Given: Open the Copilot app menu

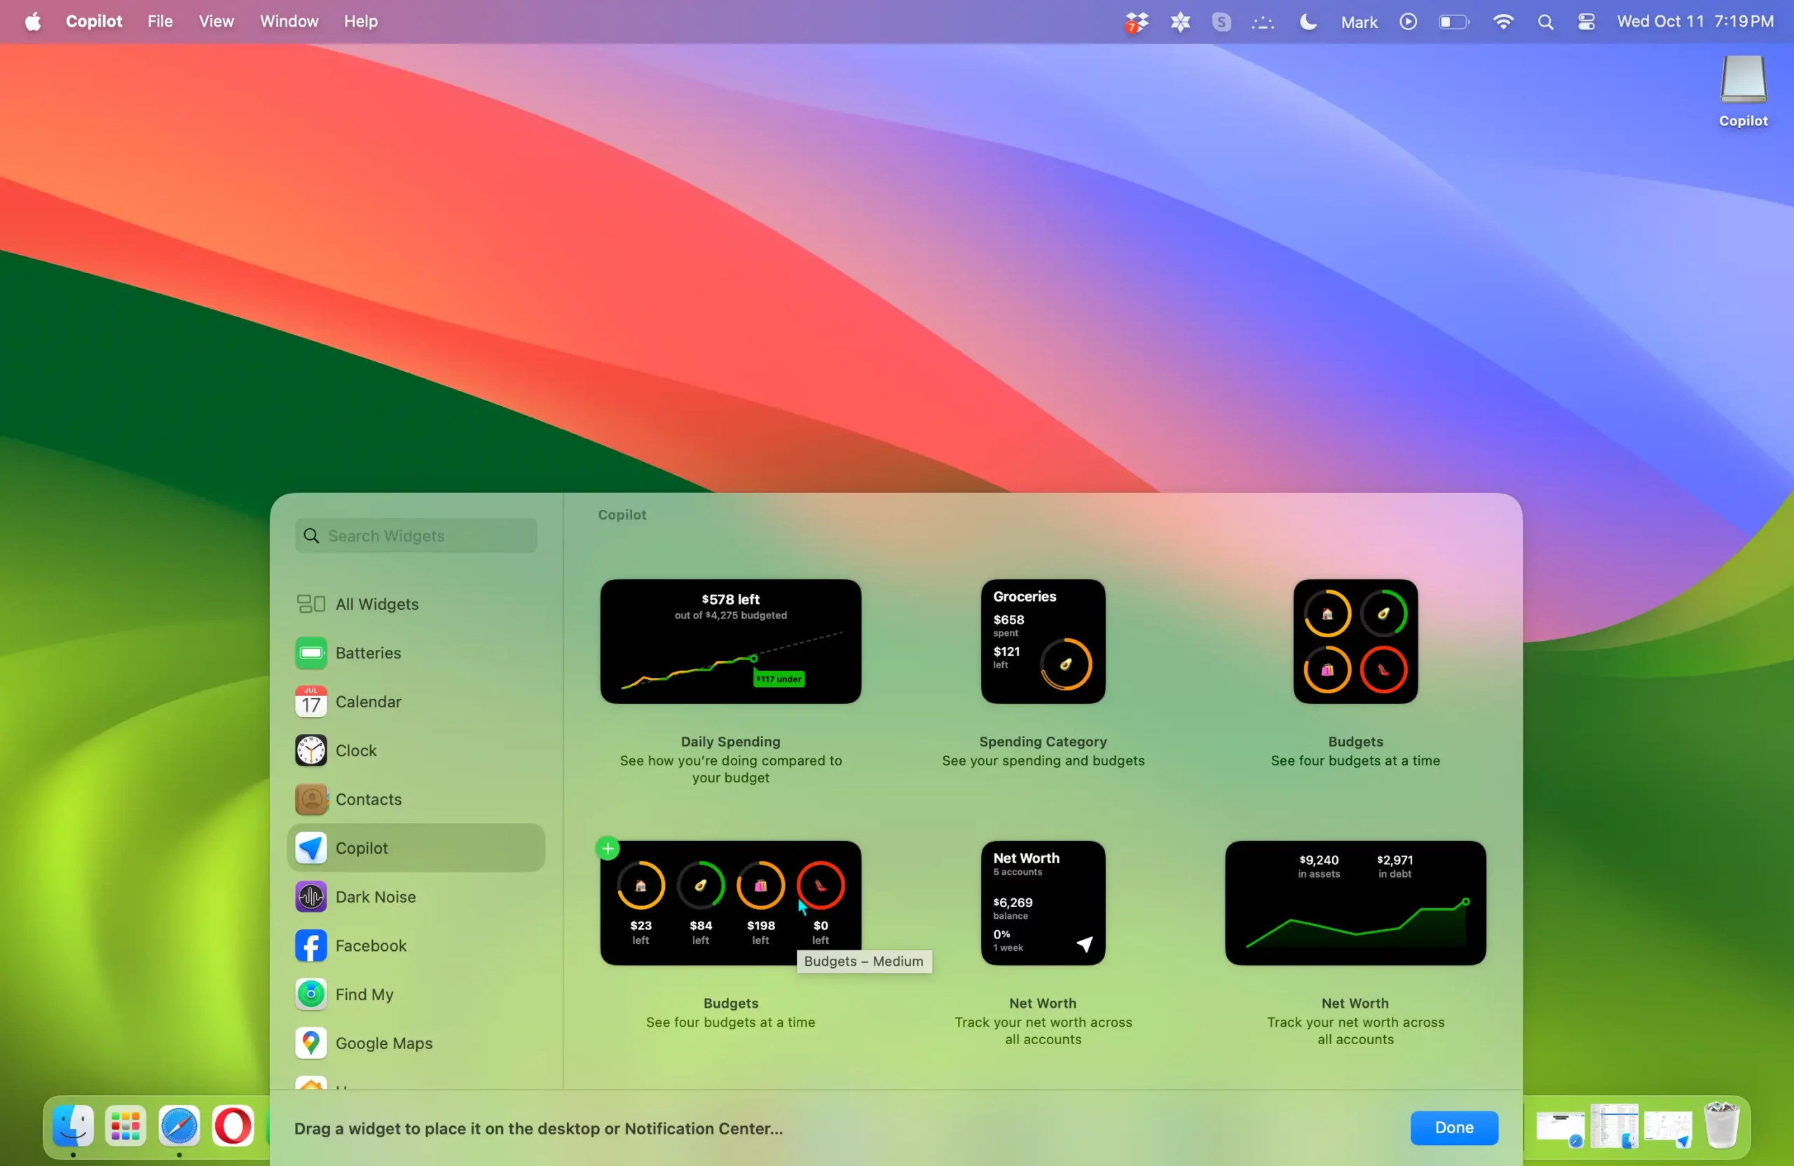Looking at the screenshot, I should tap(93, 21).
